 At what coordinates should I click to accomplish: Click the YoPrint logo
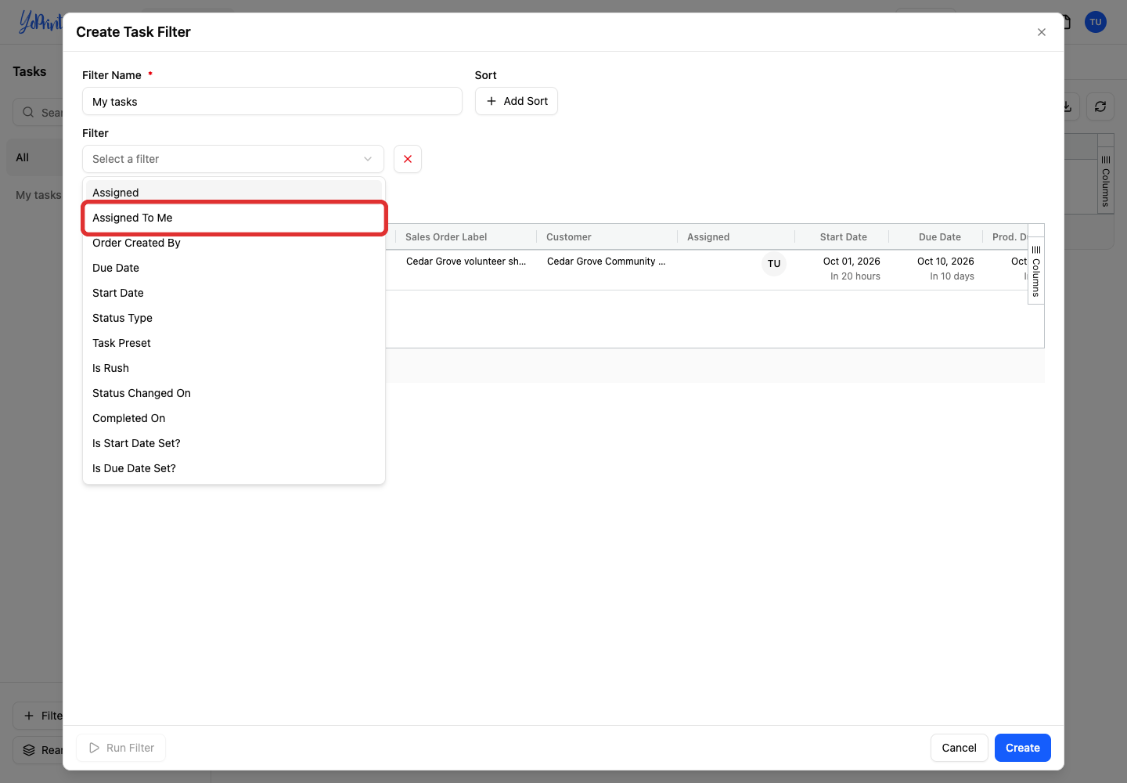(40, 22)
